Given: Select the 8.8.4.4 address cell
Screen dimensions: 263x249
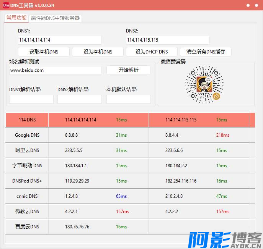Looking at the screenshot, I should 172,135.
